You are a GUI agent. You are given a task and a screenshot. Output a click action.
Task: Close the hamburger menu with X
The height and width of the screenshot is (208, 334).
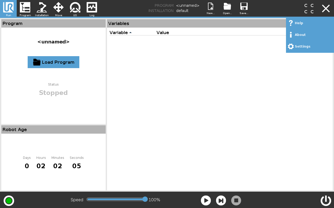pyautogui.click(x=326, y=9)
